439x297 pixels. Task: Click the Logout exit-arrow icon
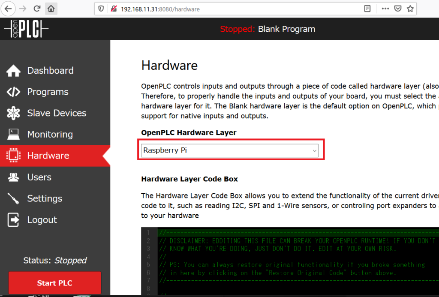[x=13, y=220]
